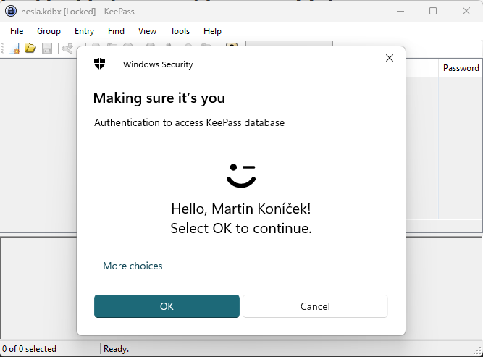Minimize the KeePass window

coord(400,12)
